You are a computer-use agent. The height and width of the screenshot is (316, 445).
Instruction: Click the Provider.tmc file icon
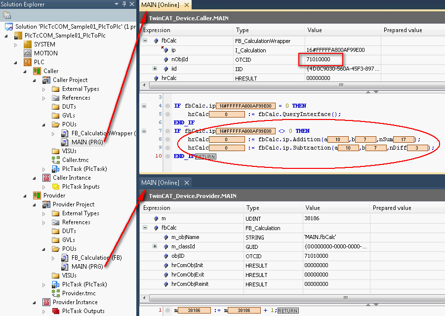tap(56, 293)
